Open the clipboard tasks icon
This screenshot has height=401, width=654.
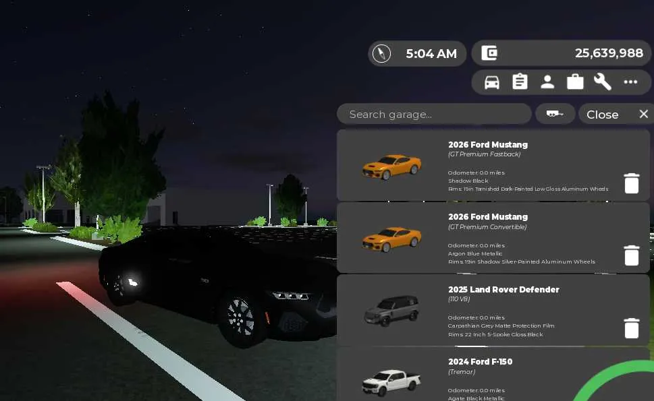point(520,82)
